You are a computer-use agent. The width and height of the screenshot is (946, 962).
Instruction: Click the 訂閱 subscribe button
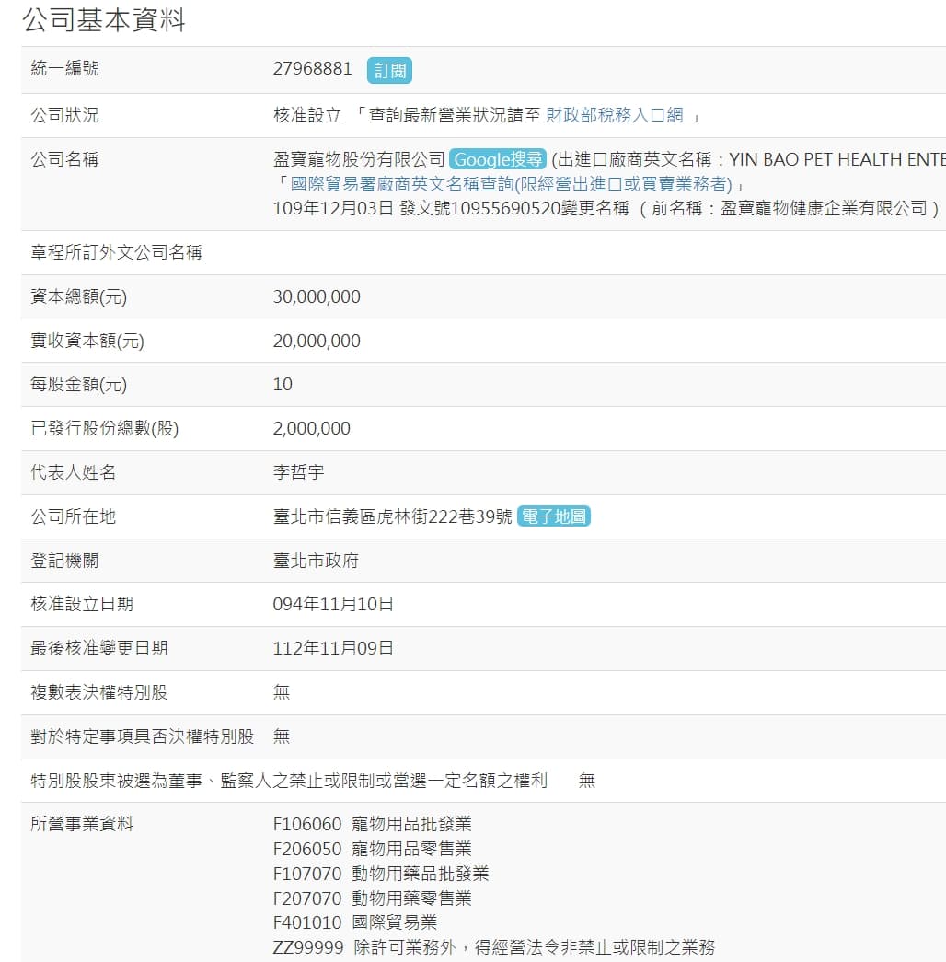tap(389, 71)
